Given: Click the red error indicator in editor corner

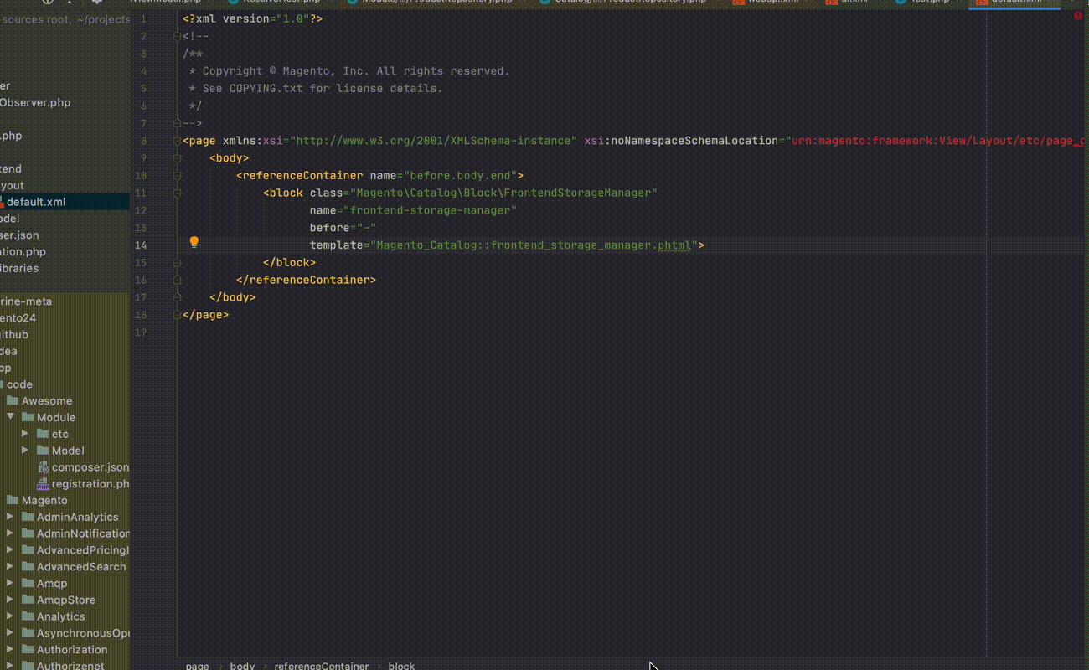Looking at the screenshot, I should click(1077, 17).
